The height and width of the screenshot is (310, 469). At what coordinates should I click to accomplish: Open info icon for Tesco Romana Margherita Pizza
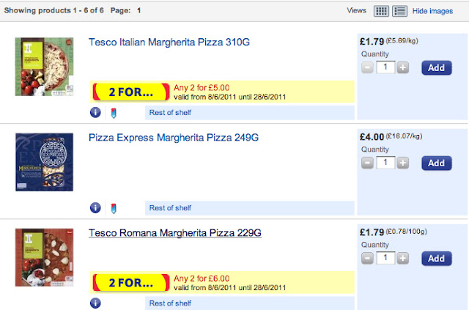(95, 303)
